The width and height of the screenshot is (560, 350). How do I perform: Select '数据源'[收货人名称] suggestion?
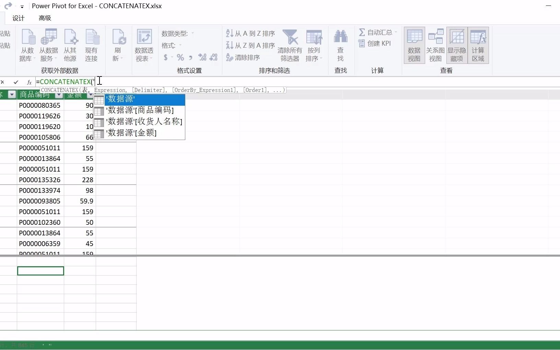pos(139,122)
